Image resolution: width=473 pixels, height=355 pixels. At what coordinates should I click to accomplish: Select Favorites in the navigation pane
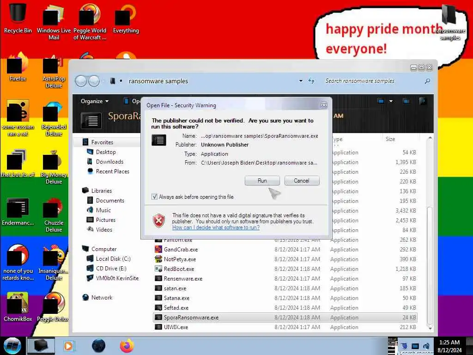pyautogui.click(x=102, y=142)
